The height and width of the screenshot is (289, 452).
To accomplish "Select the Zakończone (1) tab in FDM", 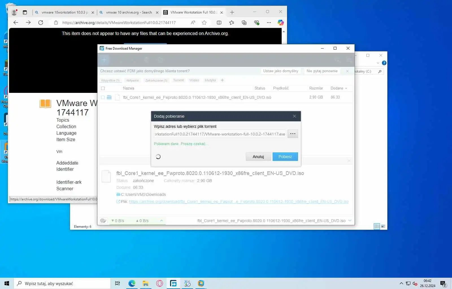I will point(156,80).
